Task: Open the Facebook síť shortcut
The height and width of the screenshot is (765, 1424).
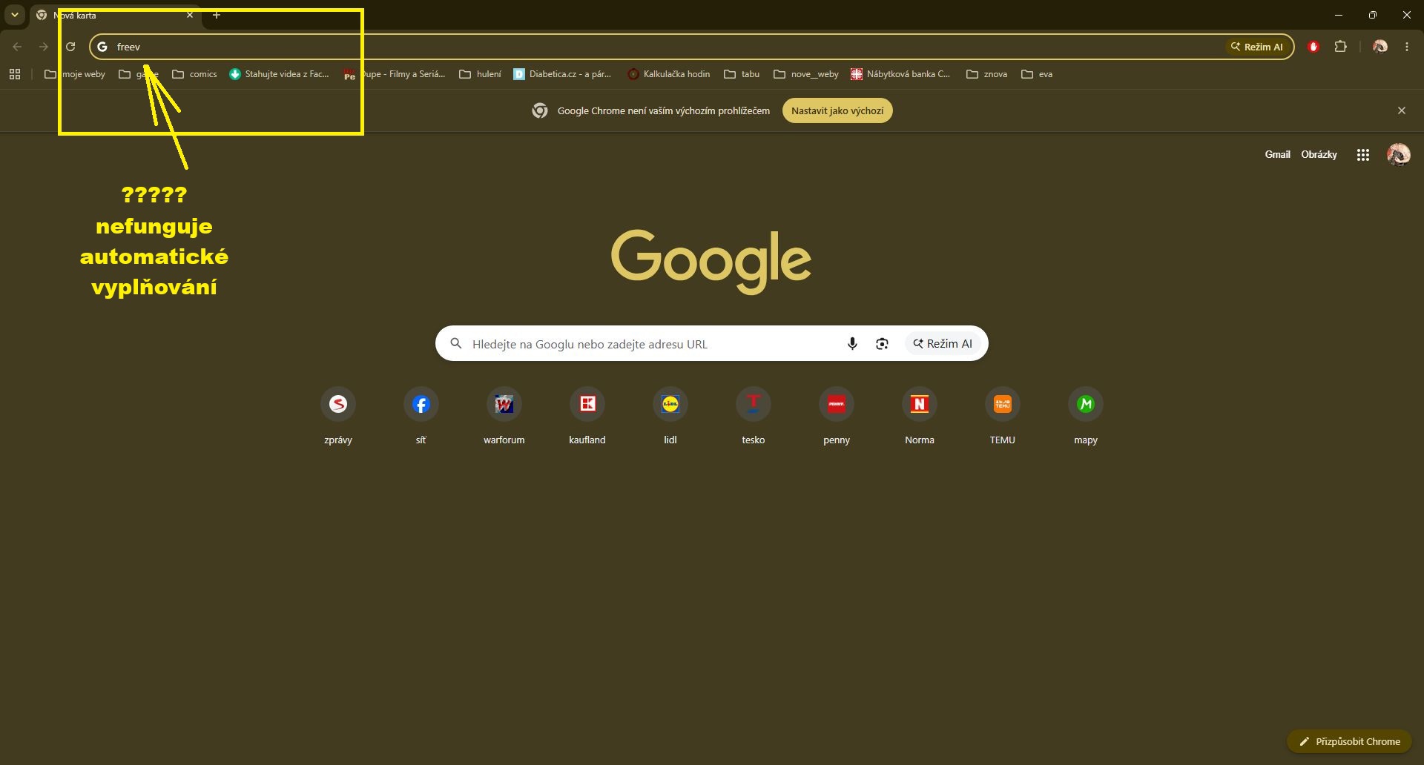Action: pyautogui.click(x=421, y=416)
